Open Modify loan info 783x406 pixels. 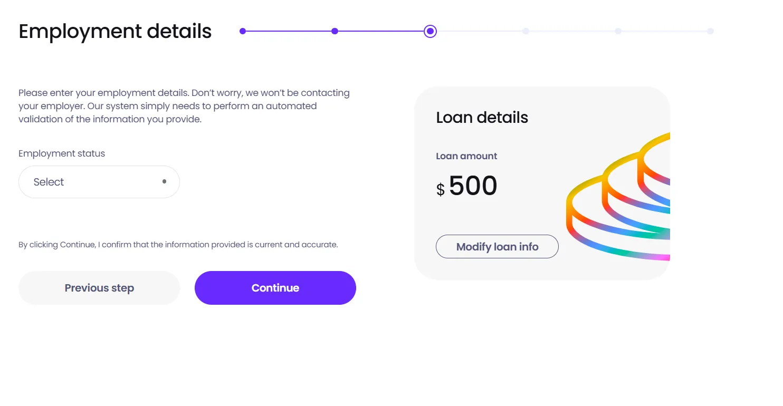(496, 246)
